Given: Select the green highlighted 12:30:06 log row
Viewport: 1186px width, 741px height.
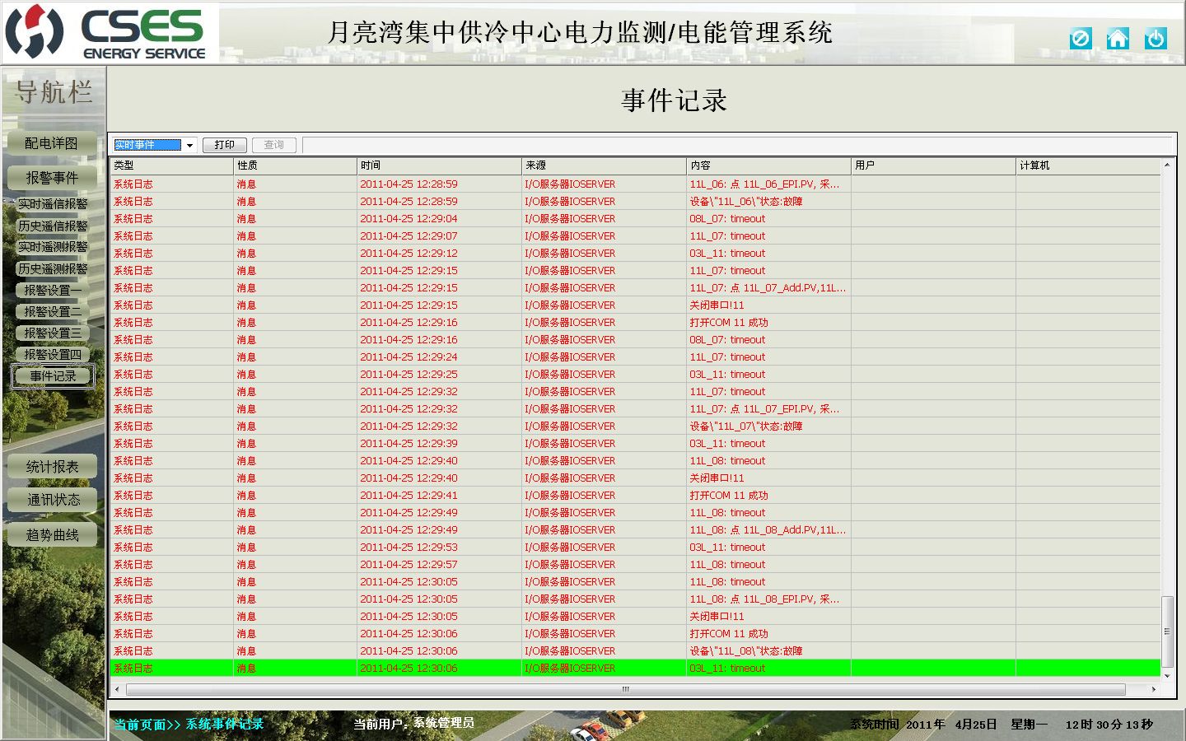Looking at the screenshot, I should point(634,669).
